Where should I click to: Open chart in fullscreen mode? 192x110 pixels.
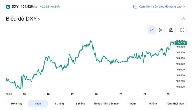coord(182,30)
